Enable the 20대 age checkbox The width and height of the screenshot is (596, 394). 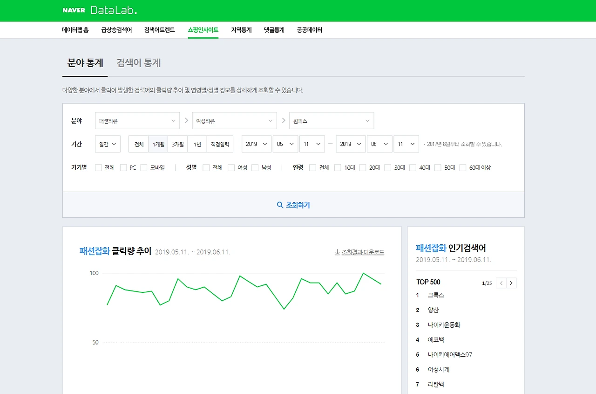click(363, 167)
